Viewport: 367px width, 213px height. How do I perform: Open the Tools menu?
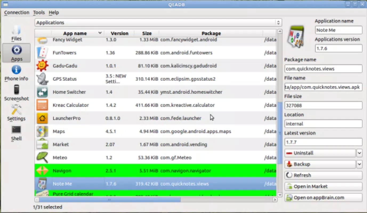pyautogui.click(x=39, y=13)
